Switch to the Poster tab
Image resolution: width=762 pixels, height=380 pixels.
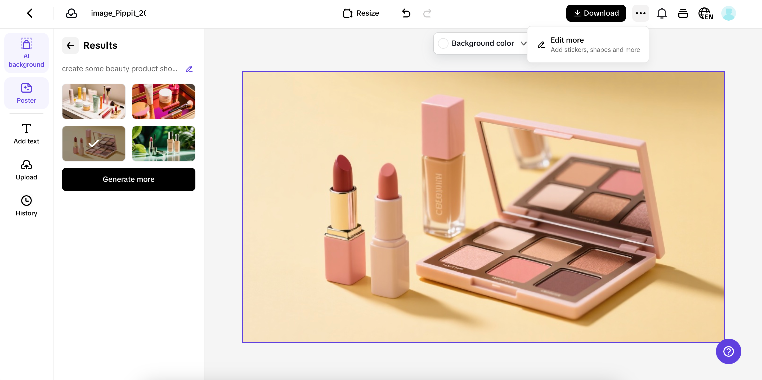coord(26,93)
